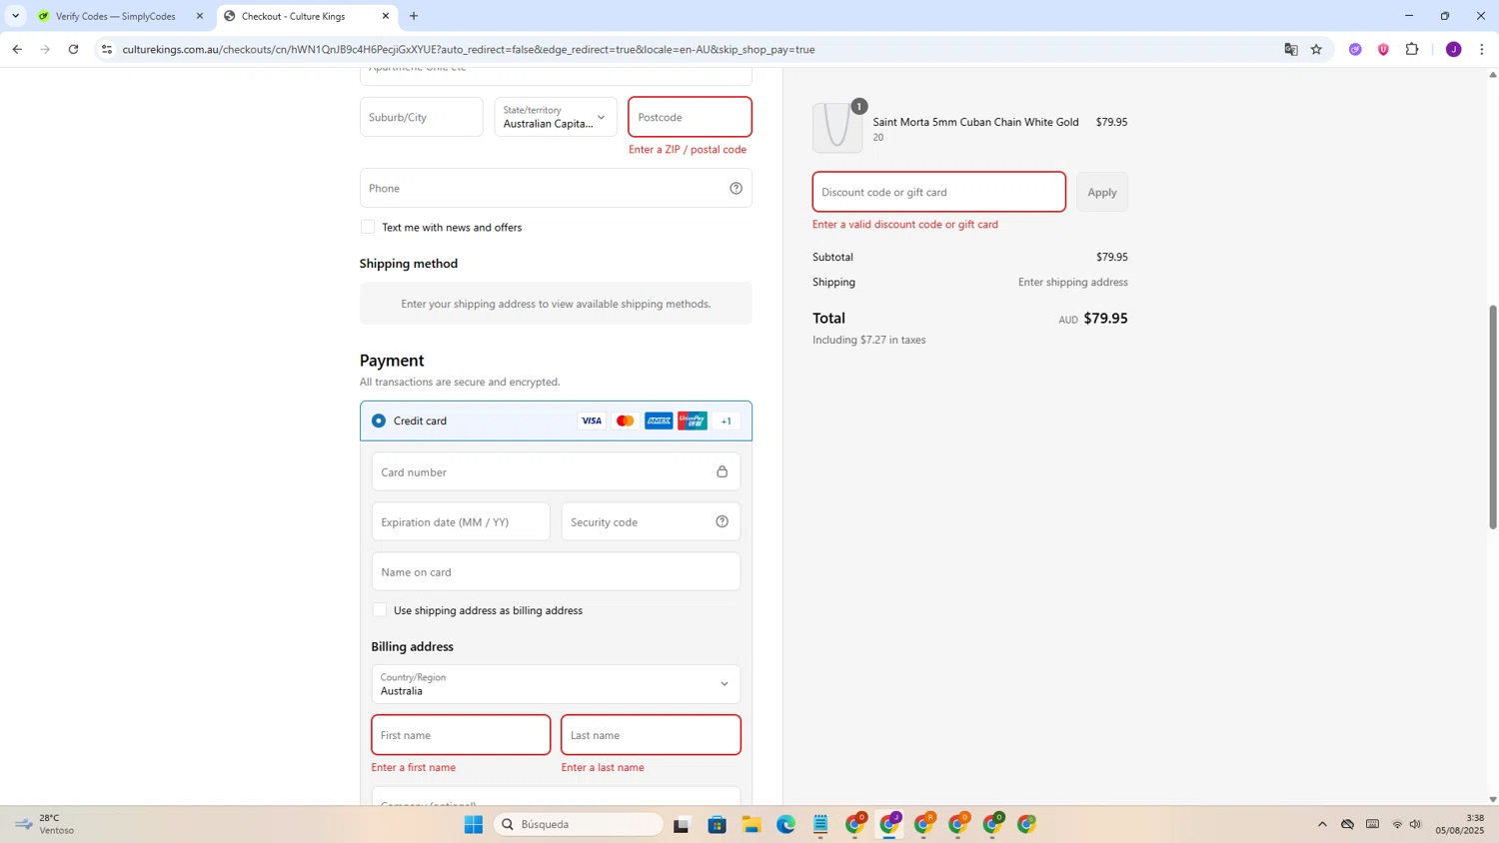Open the Notepad icon on the taskbar
Screen dimensions: 1499x843
pos(820,825)
